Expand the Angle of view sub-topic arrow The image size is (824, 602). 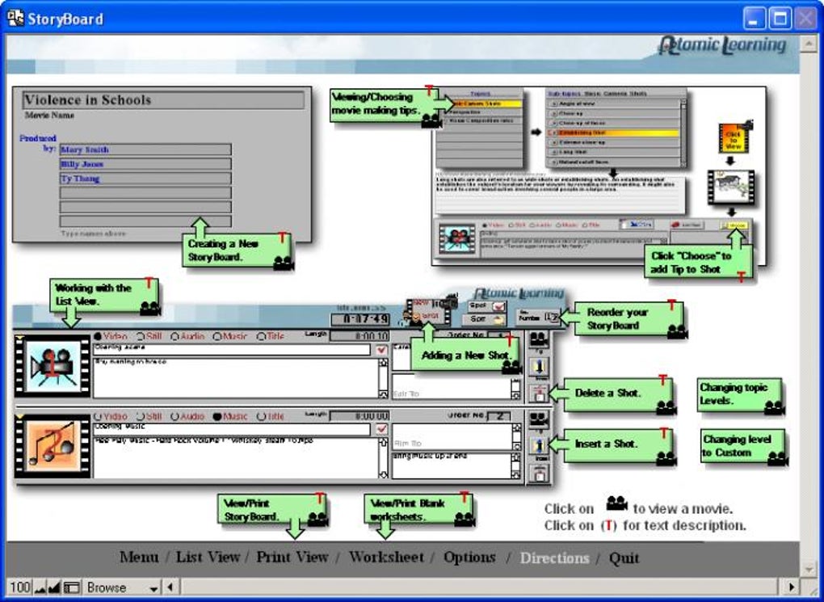[x=553, y=104]
